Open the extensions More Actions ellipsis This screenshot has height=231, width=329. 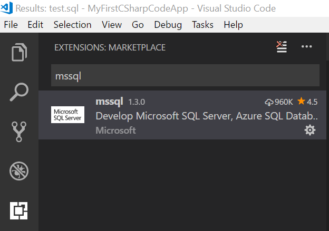306,46
